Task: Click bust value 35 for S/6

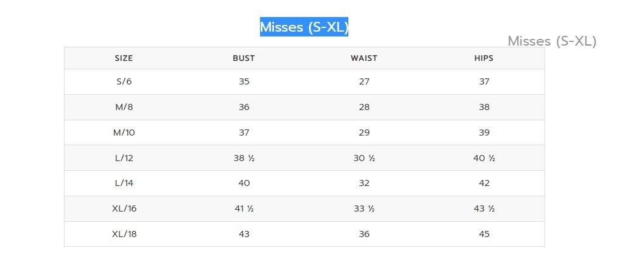Action: pyautogui.click(x=244, y=81)
